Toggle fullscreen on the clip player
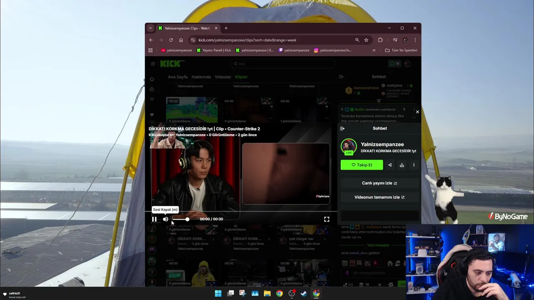 [x=327, y=219]
